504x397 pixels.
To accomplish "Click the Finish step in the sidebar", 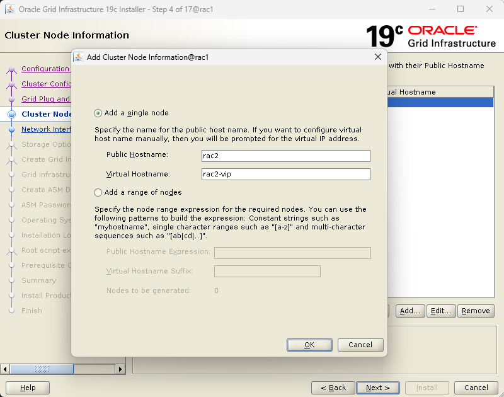I will pyautogui.click(x=31, y=311).
